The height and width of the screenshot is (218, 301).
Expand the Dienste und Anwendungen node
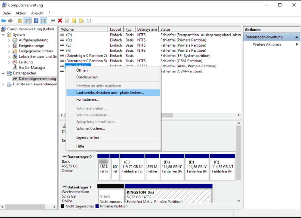(x=3, y=84)
